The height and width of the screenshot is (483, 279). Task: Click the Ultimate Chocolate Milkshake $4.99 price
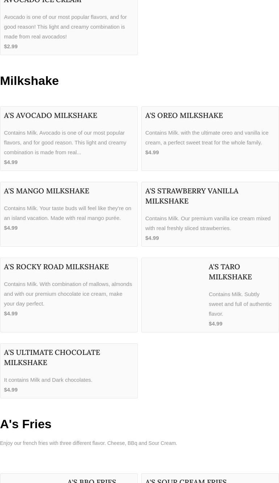coord(11,390)
